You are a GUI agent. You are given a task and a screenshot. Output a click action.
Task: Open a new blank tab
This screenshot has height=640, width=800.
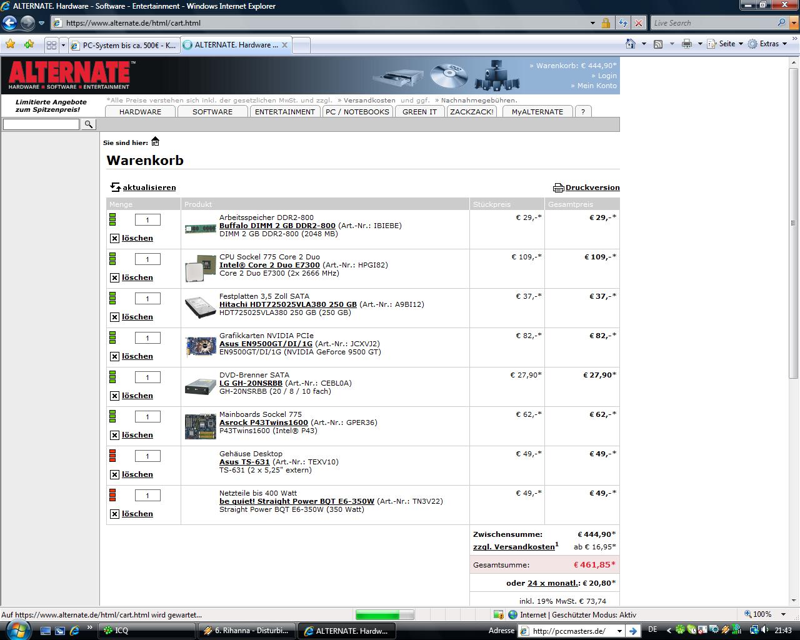tap(301, 45)
